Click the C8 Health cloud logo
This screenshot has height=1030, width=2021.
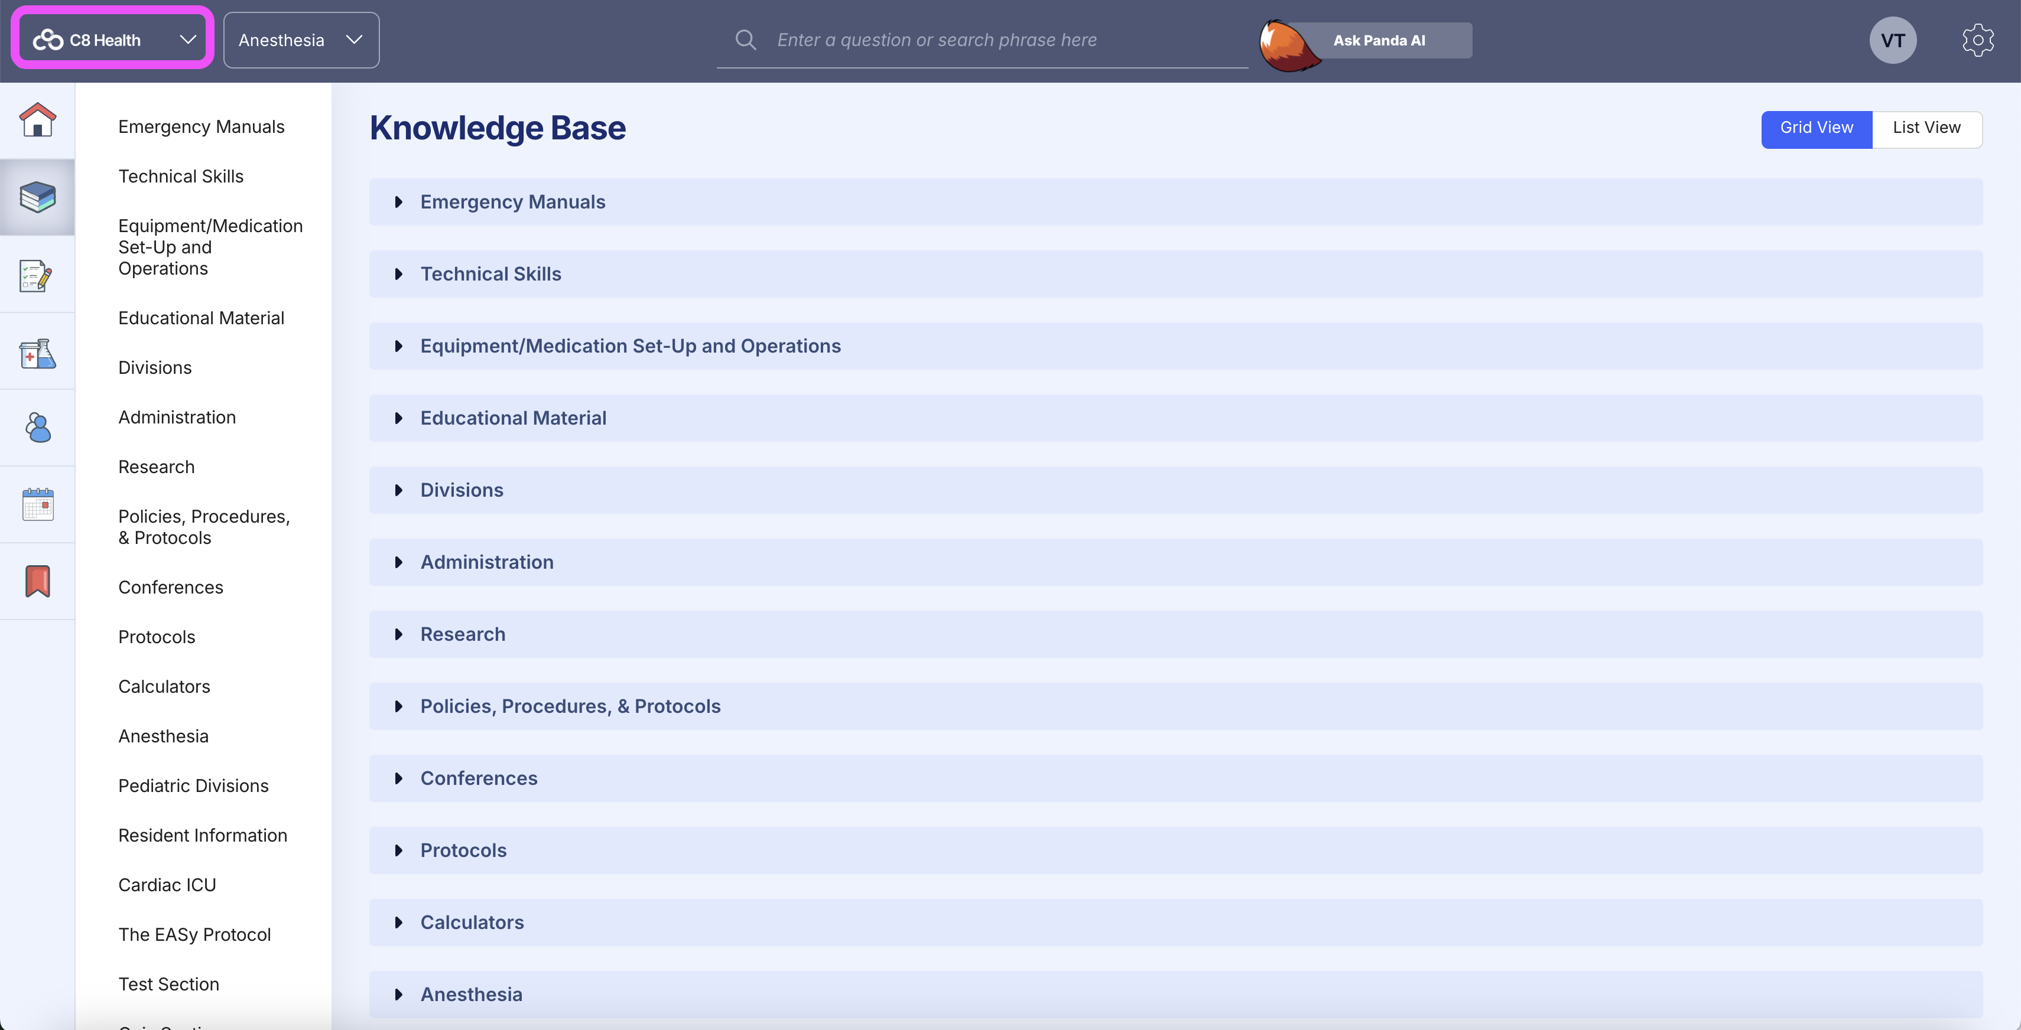48,39
